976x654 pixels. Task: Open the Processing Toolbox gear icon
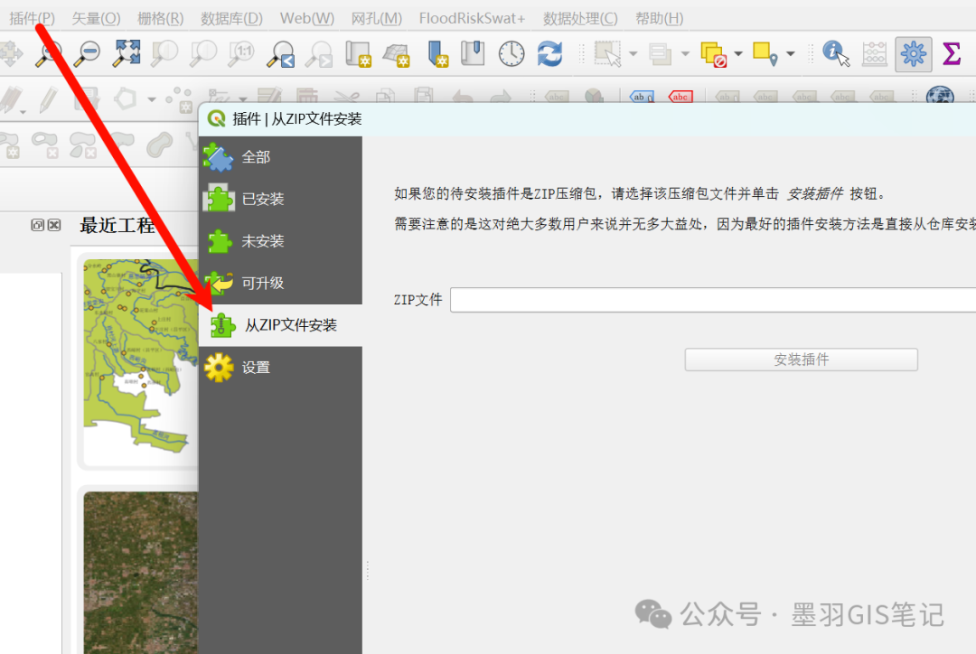pyautogui.click(x=913, y=54)
